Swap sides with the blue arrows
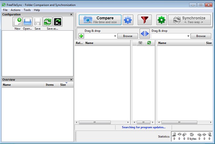Screen dimensions: 215x144 pos(145,34)
